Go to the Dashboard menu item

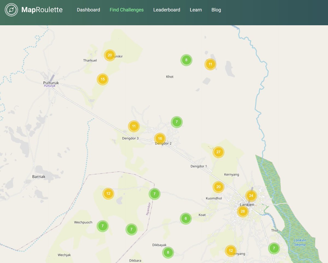point(88,10)
